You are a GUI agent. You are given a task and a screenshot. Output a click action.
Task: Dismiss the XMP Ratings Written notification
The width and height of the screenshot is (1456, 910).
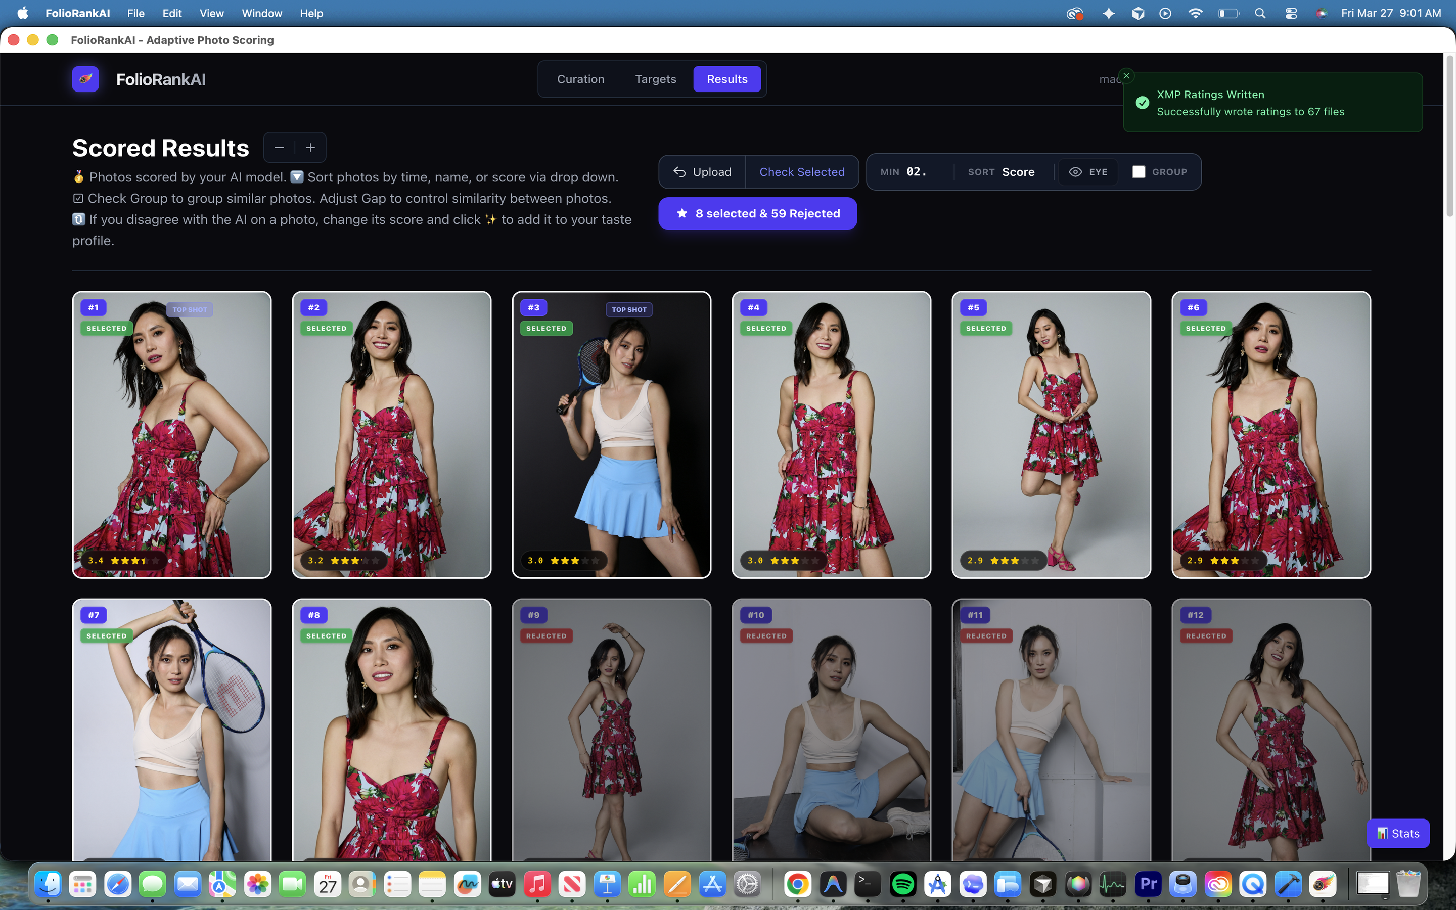1126,76
